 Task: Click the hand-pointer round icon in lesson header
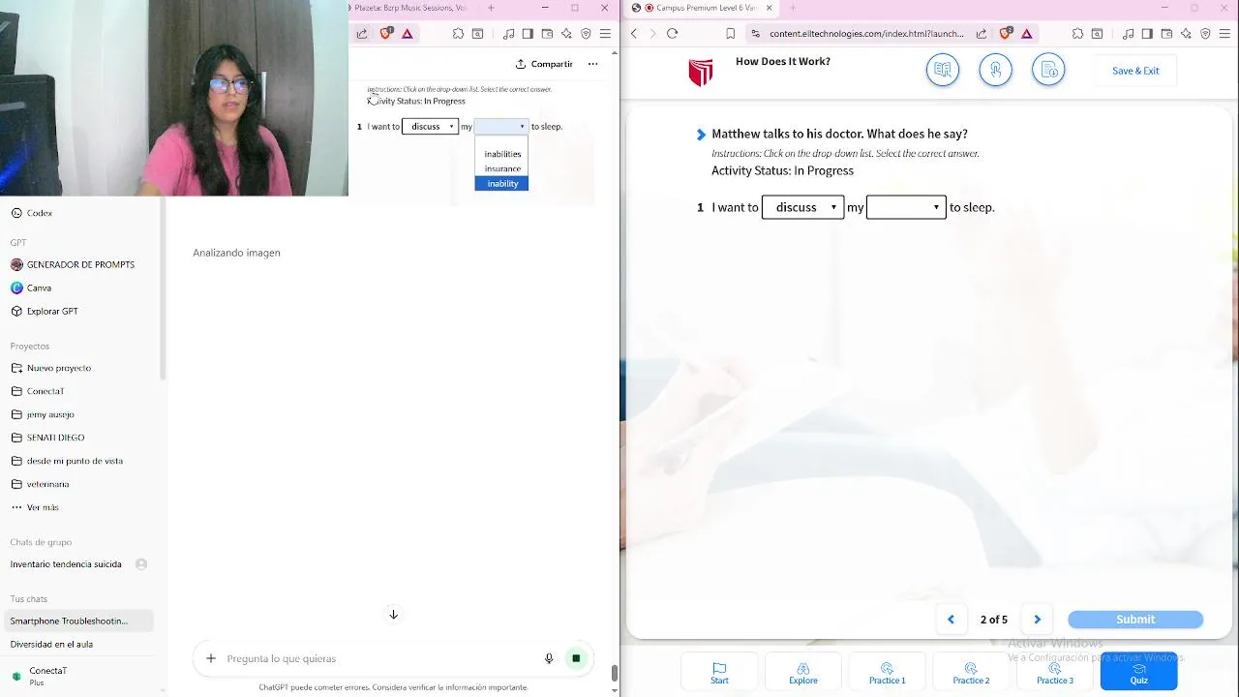point(995,70)
